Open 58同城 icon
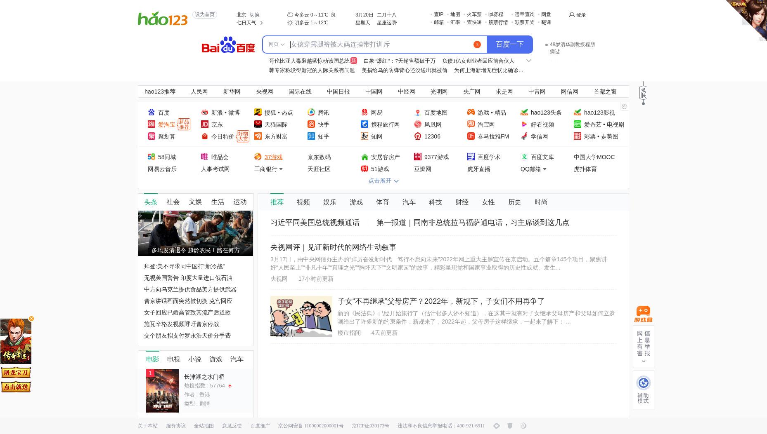 (152, 157)
